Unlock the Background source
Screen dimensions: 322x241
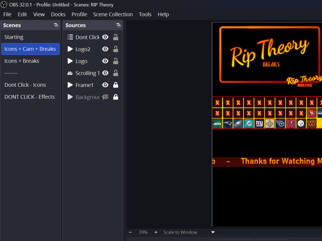pyautogui.click(x=116, y=97)
